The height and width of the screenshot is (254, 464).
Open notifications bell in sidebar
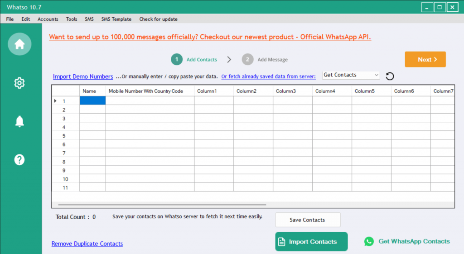(19, 121)
